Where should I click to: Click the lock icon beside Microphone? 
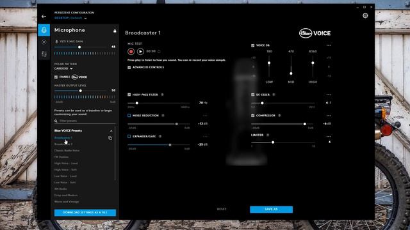115,31
